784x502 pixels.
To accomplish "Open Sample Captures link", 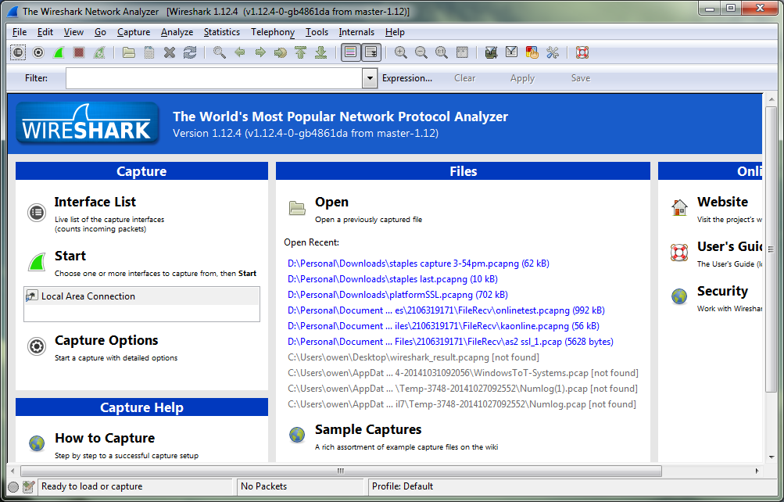I will click(368, 429).
